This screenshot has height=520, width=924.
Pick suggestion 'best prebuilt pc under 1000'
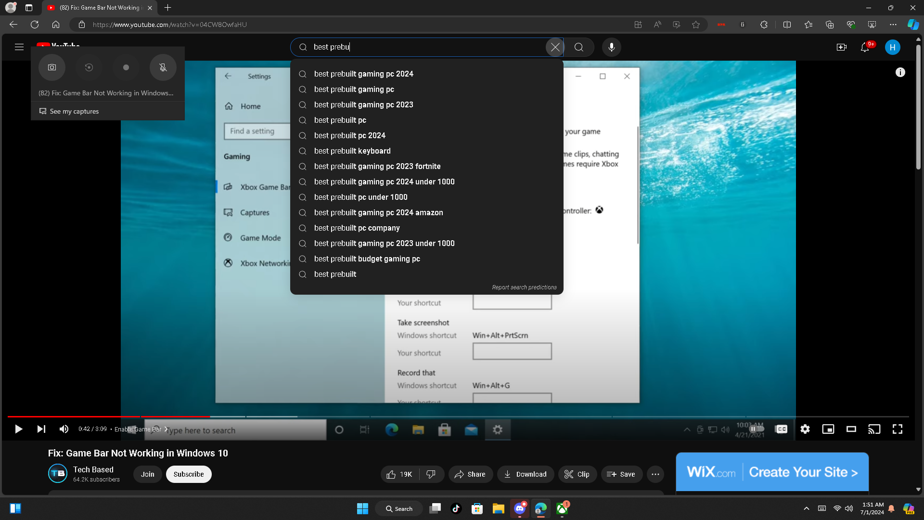[x=426, y=197]
